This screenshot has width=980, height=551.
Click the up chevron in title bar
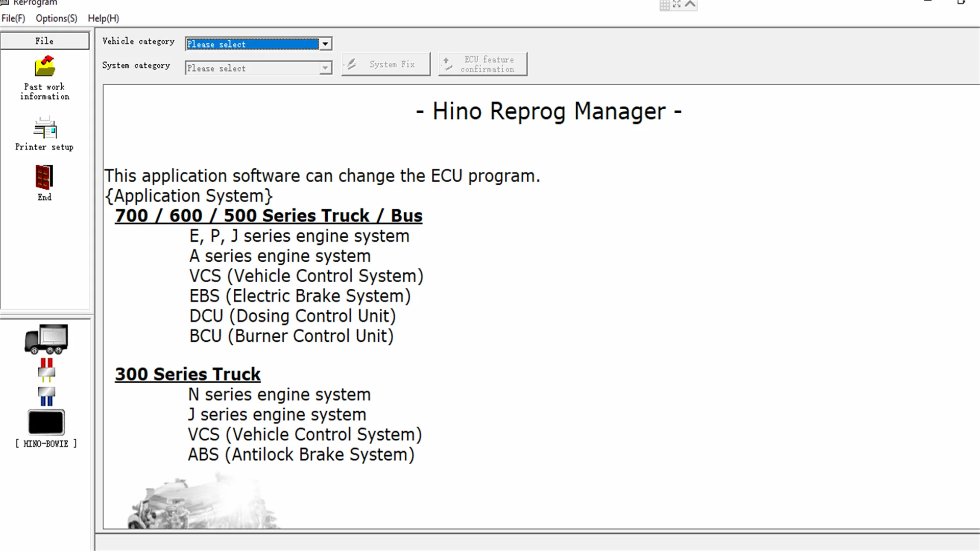tap(690, 4)
